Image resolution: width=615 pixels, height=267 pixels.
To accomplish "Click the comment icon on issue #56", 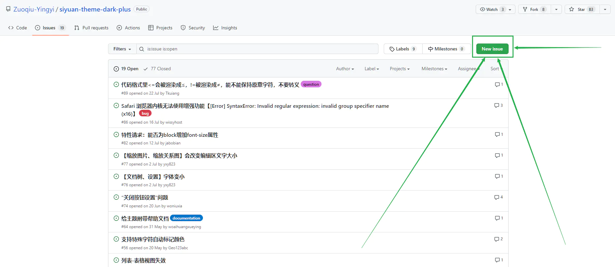I will tap(496, 239).
